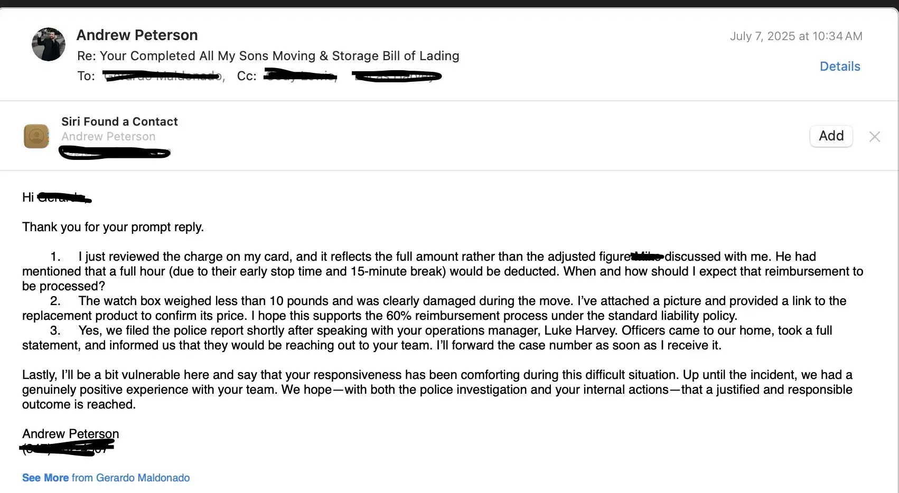This screenshot has height=493, width=899.
Task: Add the suggested contact Andrew Peterson
Action: pos(831,136)
